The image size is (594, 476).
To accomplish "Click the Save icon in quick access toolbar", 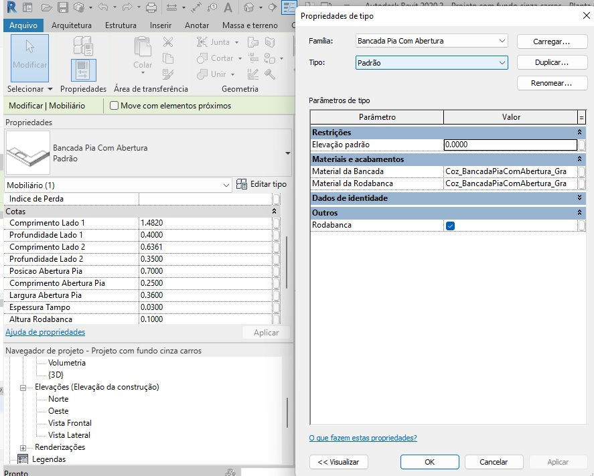I will (62, 7).
